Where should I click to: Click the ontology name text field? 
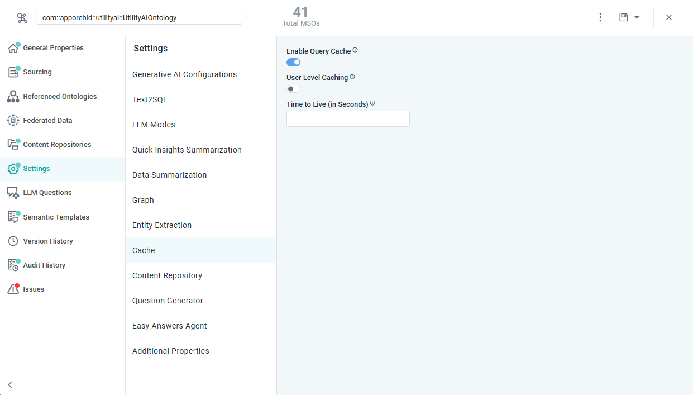coord(139,18)
